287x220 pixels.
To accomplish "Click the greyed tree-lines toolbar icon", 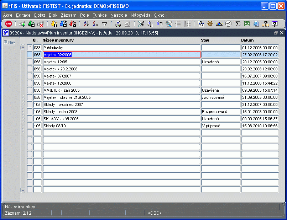I will point(187,24).
